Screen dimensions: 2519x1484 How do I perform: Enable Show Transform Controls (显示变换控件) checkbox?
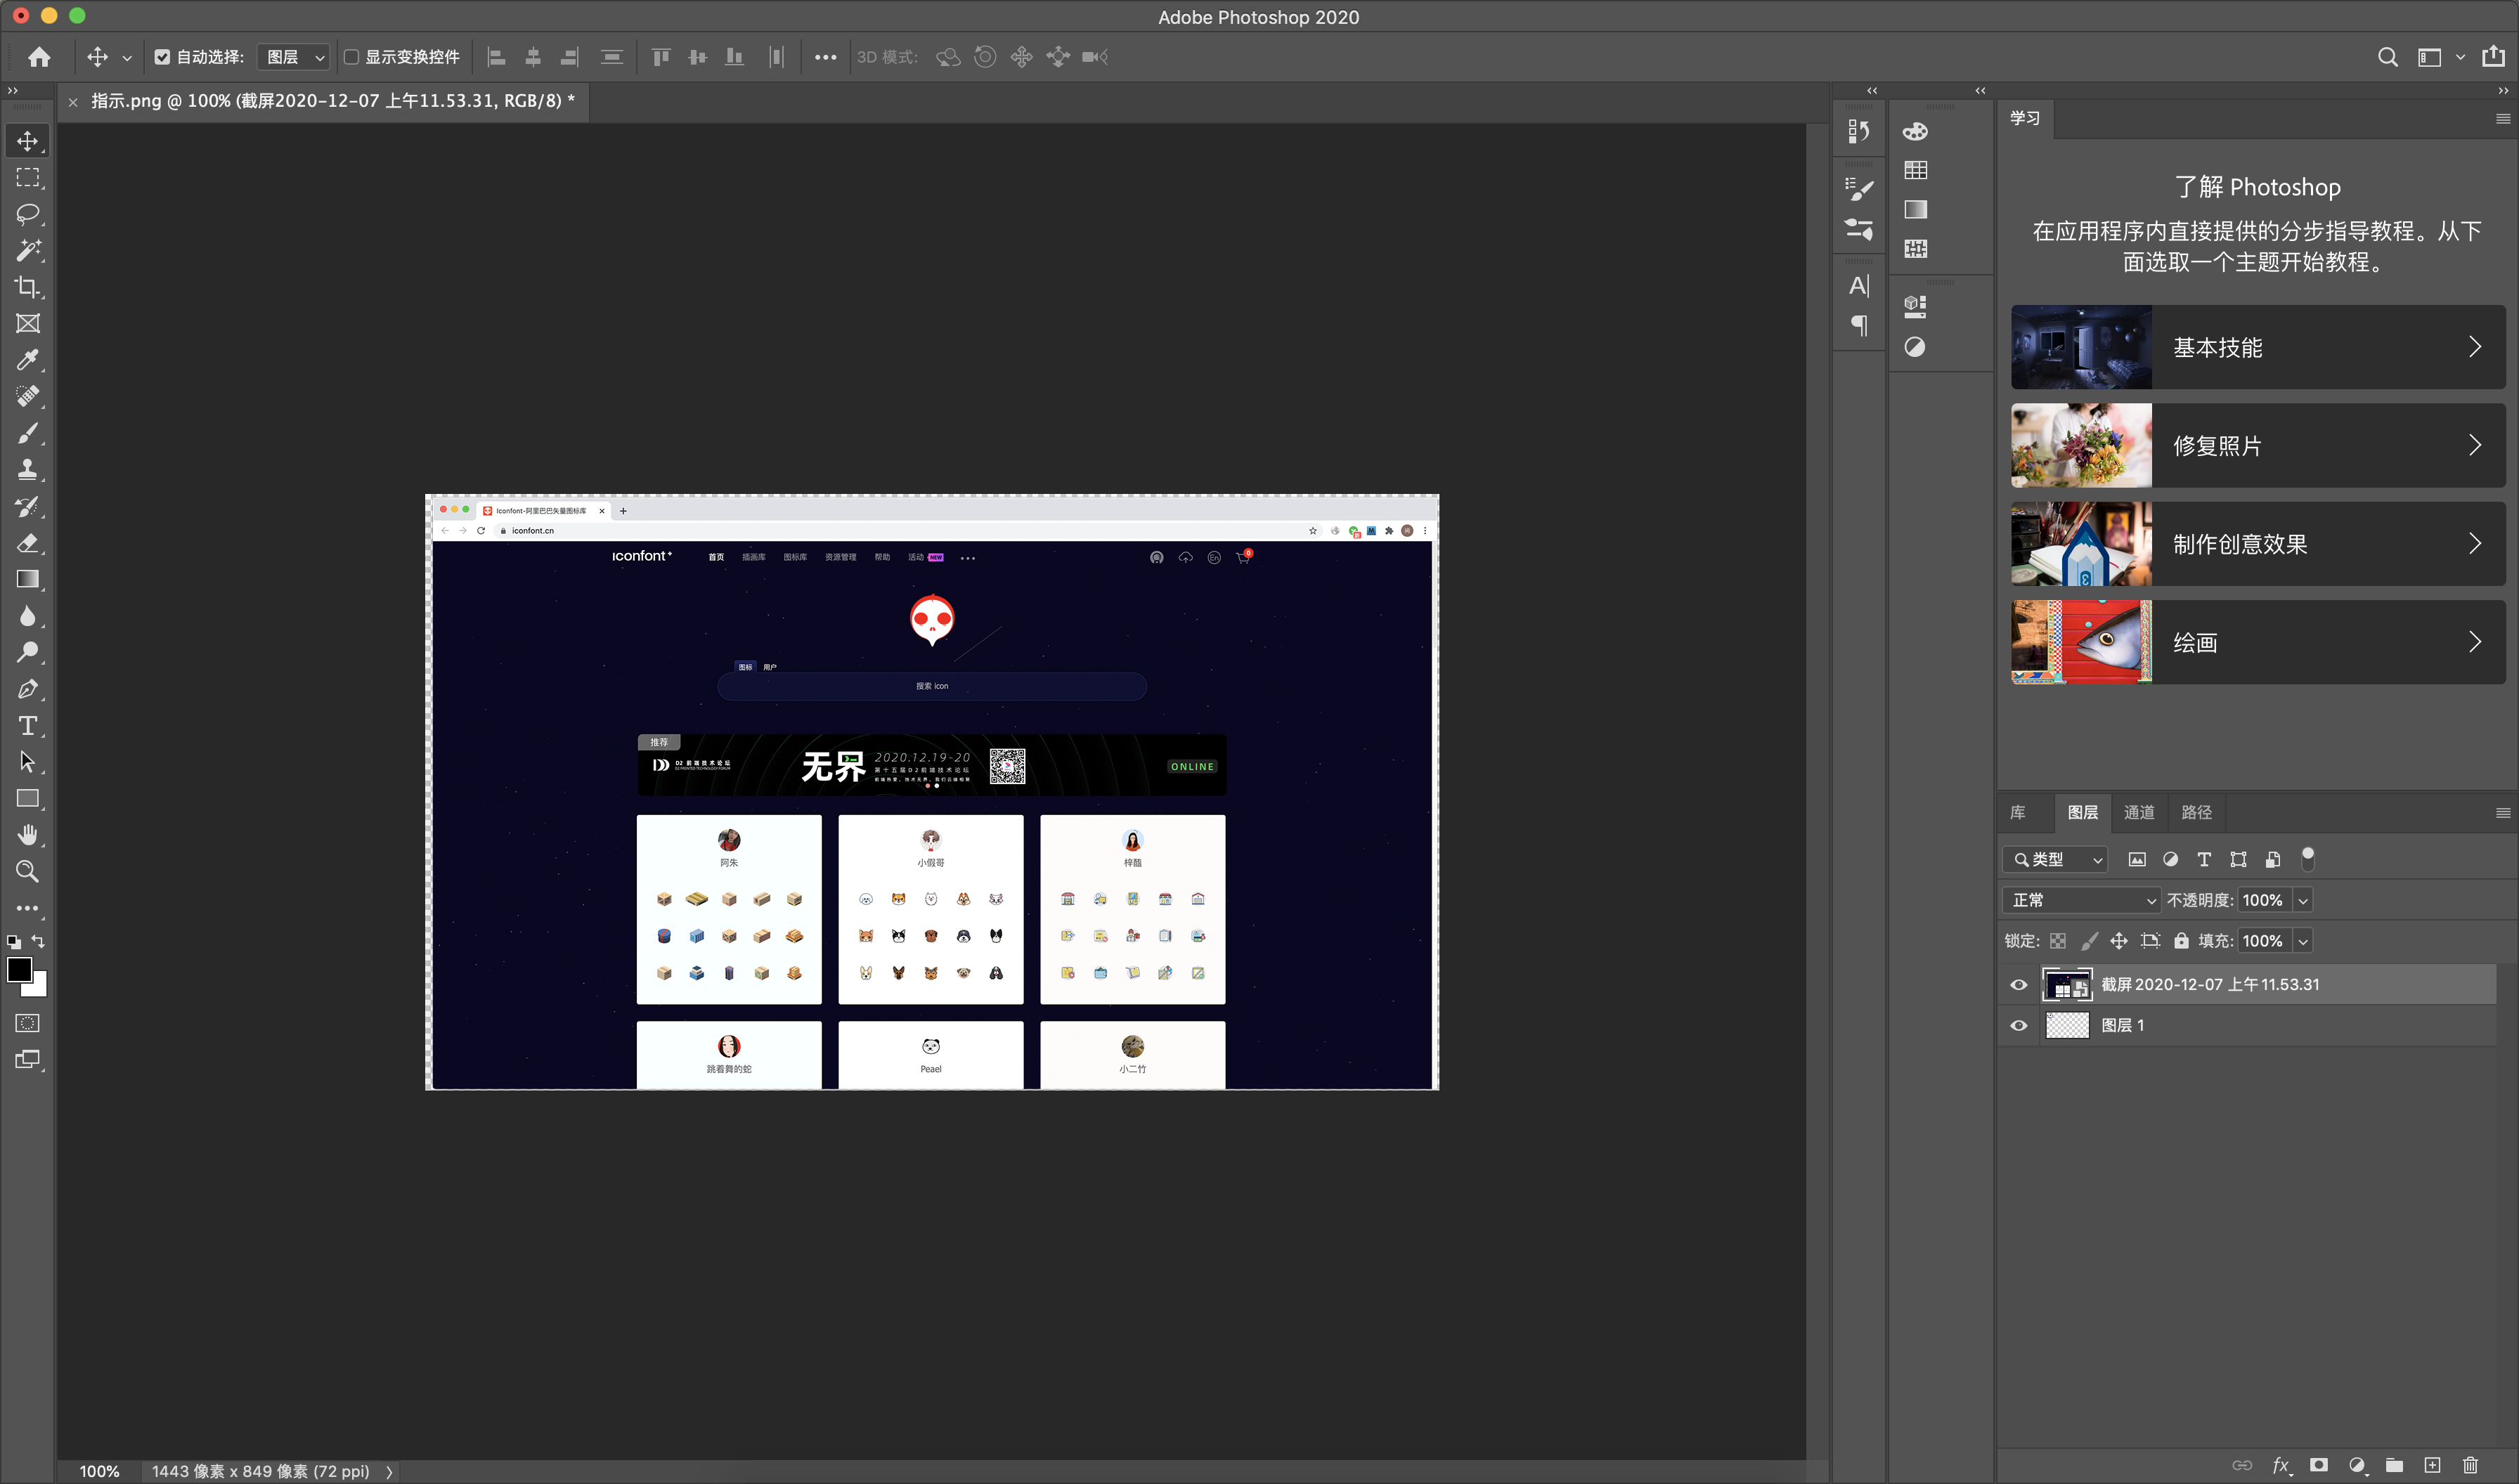[x=351, y=57]
